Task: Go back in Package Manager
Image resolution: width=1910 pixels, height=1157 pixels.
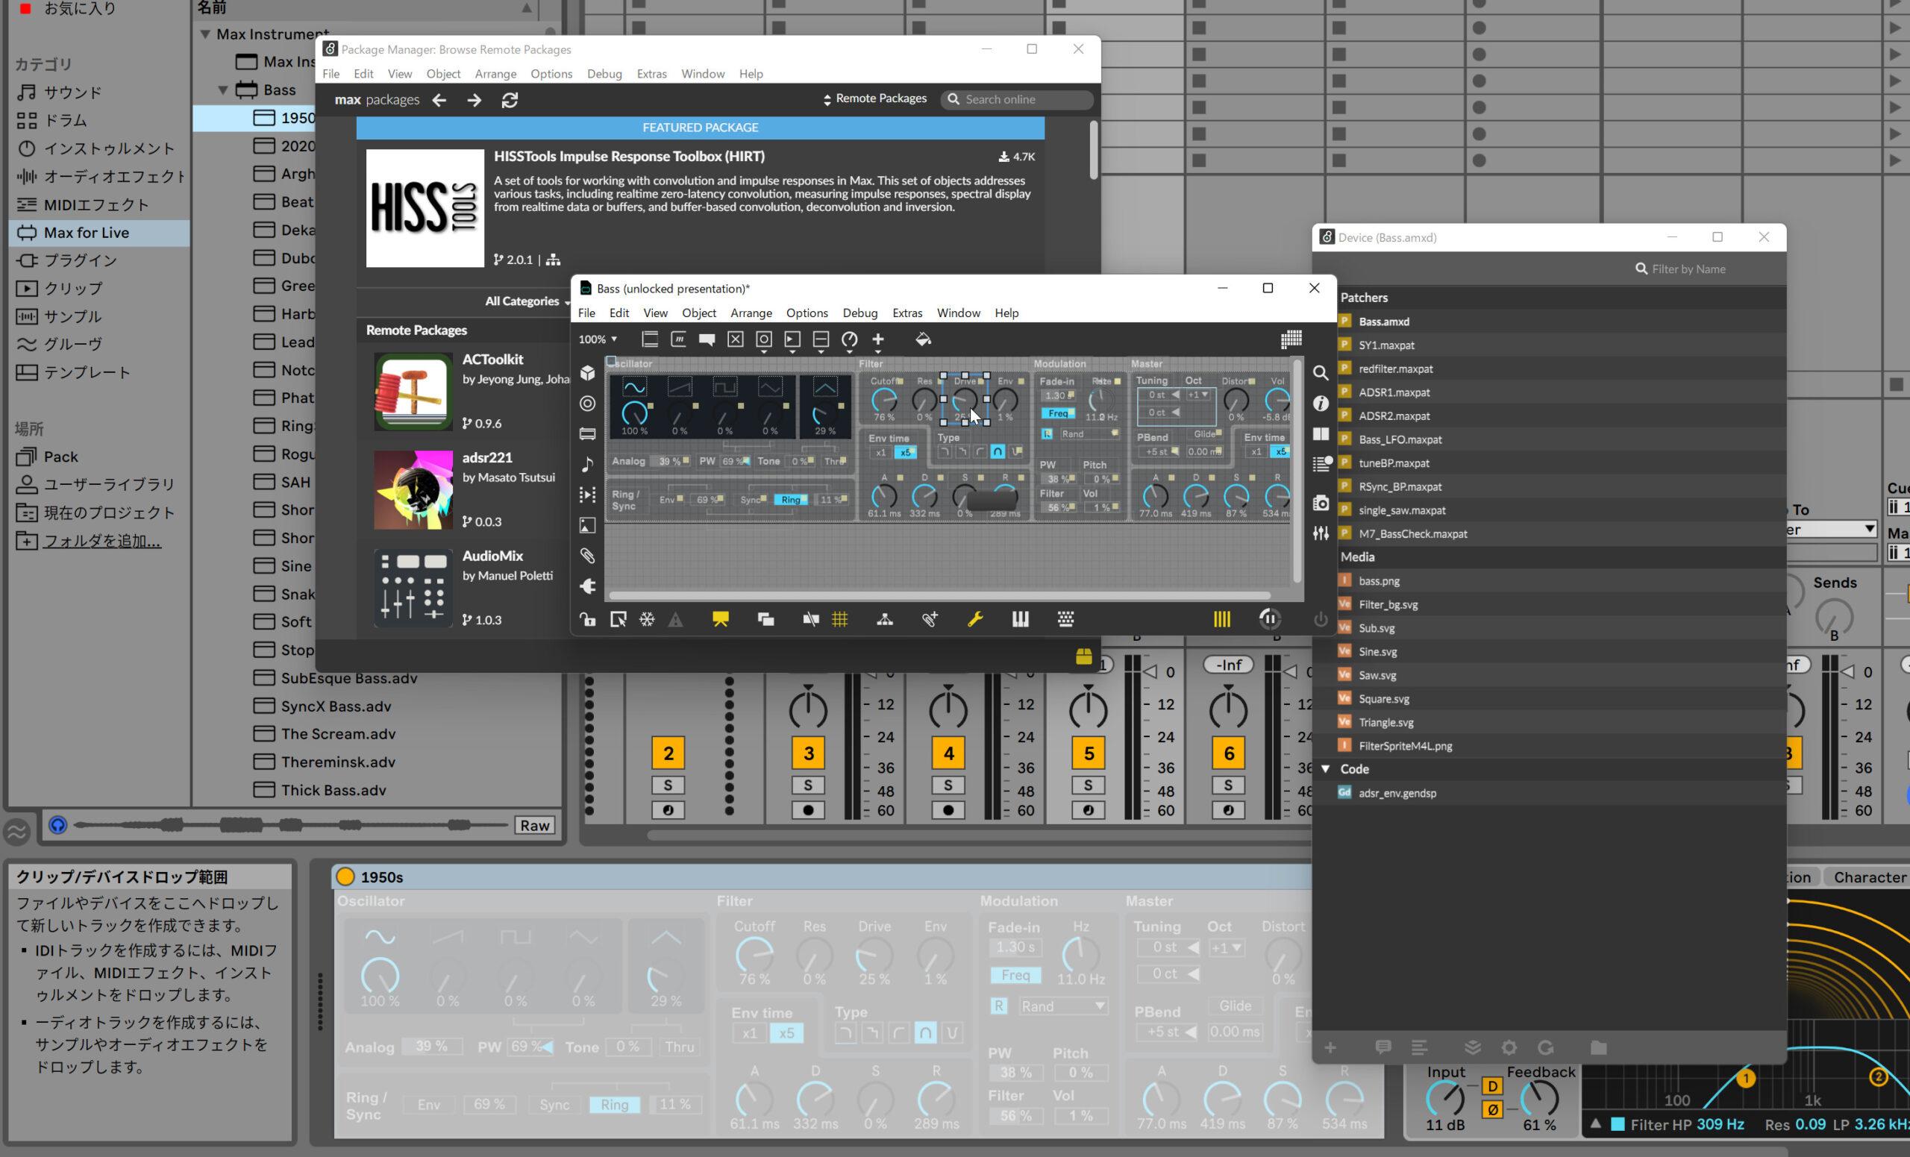Action: pyautogui.click(x=439, y=100)
